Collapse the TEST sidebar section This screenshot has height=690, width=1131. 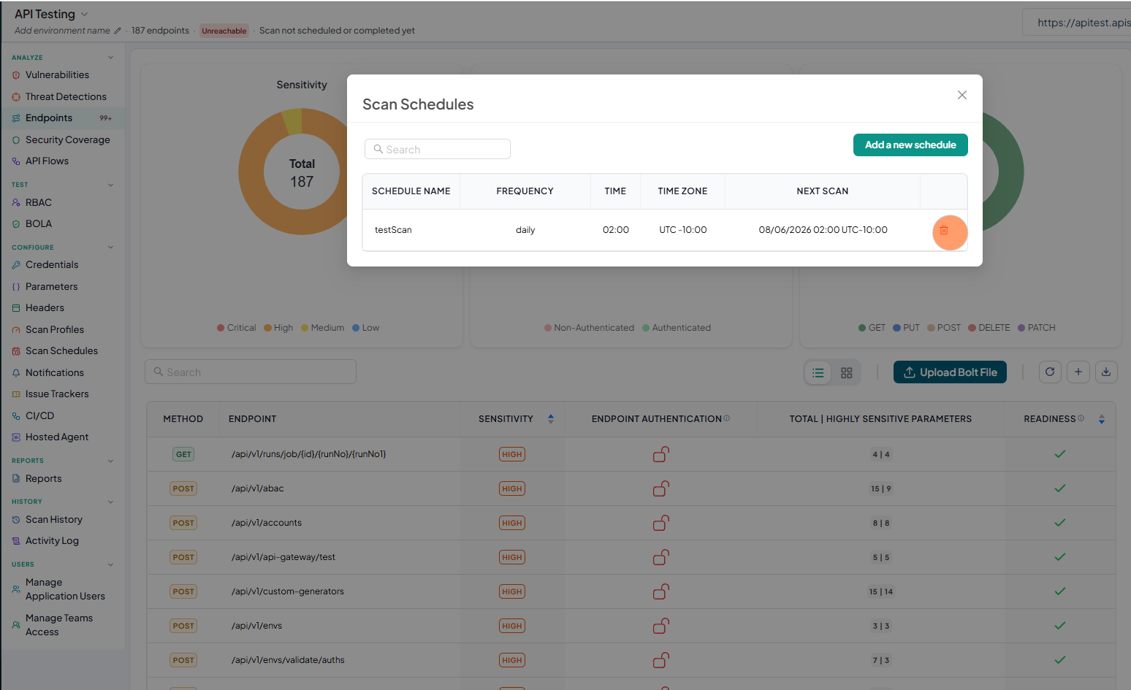click(110, 185)
